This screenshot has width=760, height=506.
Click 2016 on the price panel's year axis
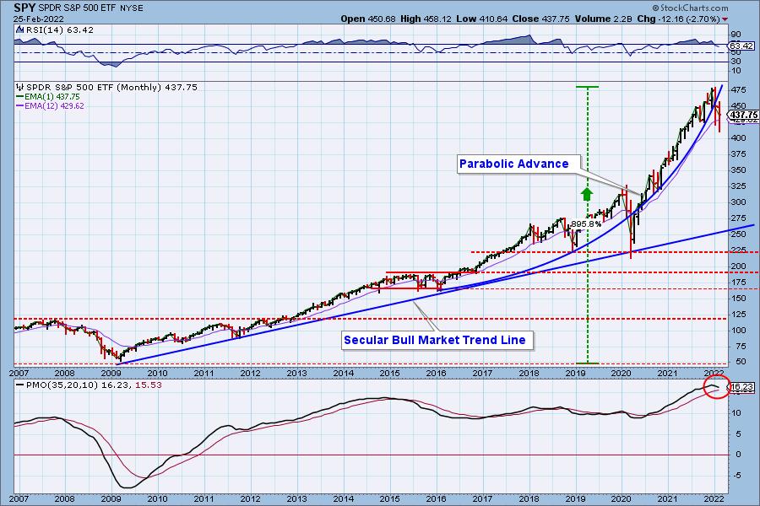coord(436,373)
